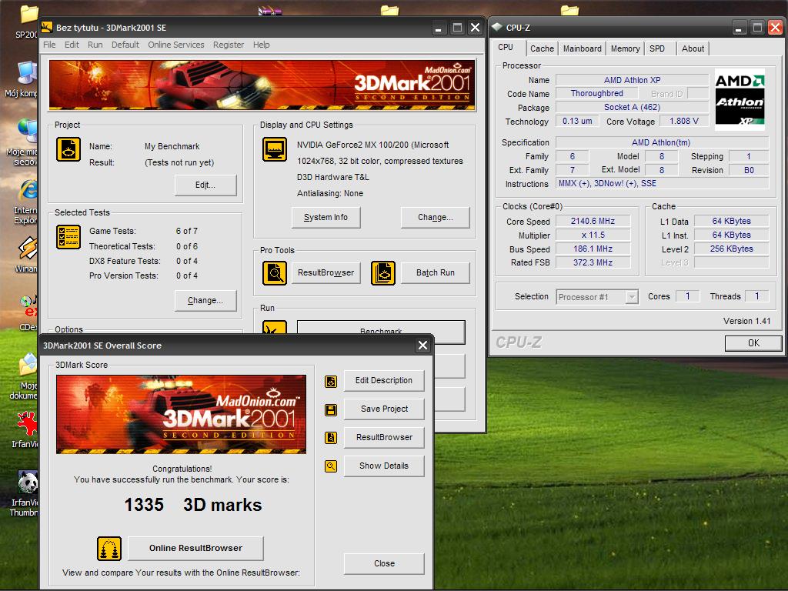788x591 pixels.
Task: Click the 1335 3D marks score text
Action: click(x=193, y=505)
